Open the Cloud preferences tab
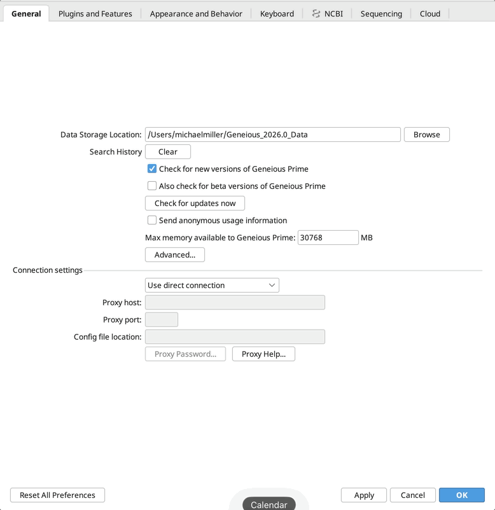495x510 pixels. 430,13
